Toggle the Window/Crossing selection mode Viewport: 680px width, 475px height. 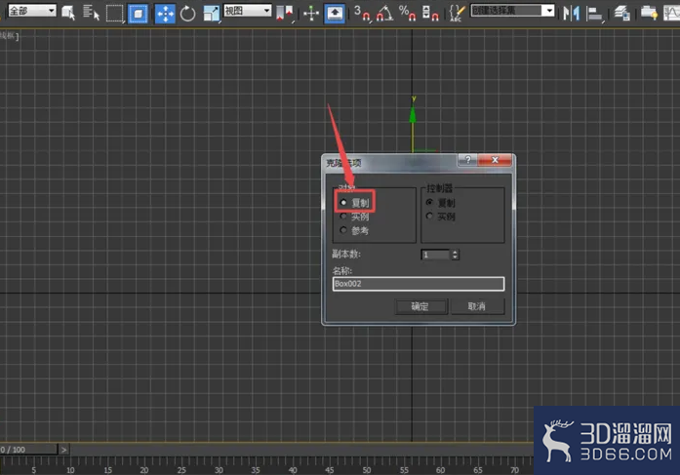point(138,14)
